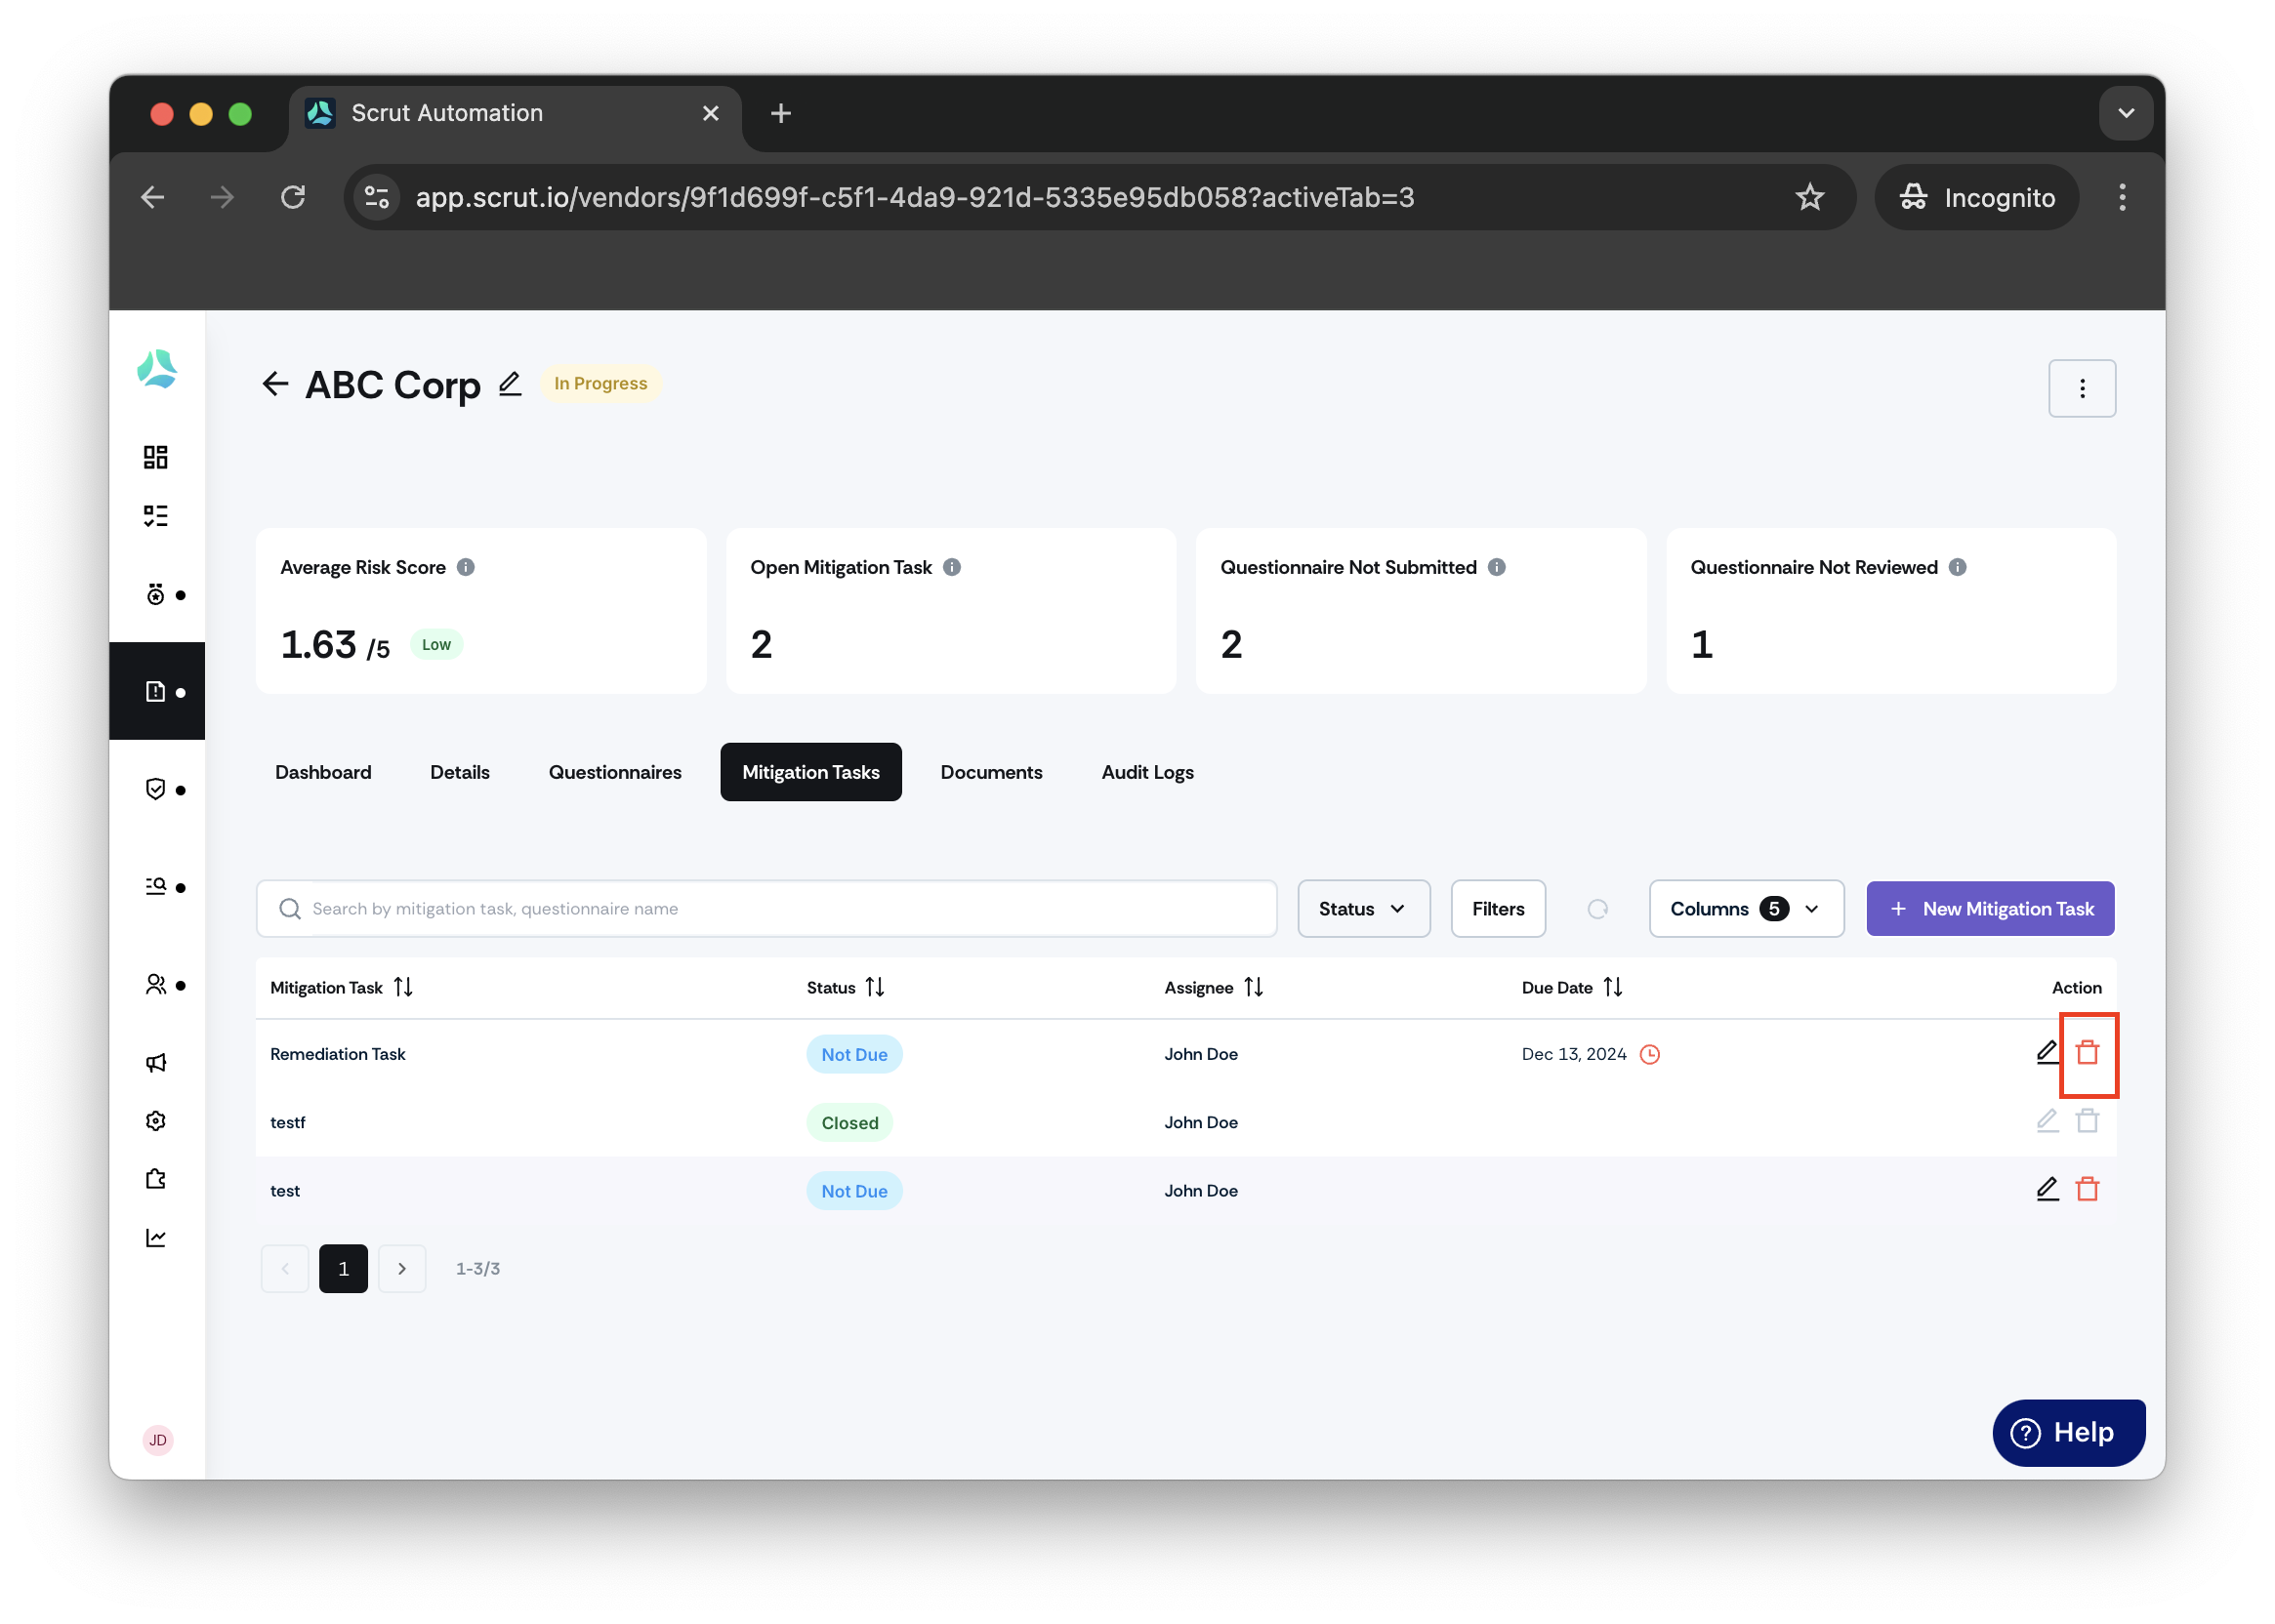This screenshot has width=2275, height=1624.
Task: Click the Not Due status of Remediation Task
Action: (x=854, y=1054)
